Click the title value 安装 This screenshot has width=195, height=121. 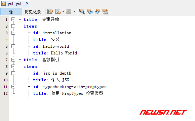(55, 40)
